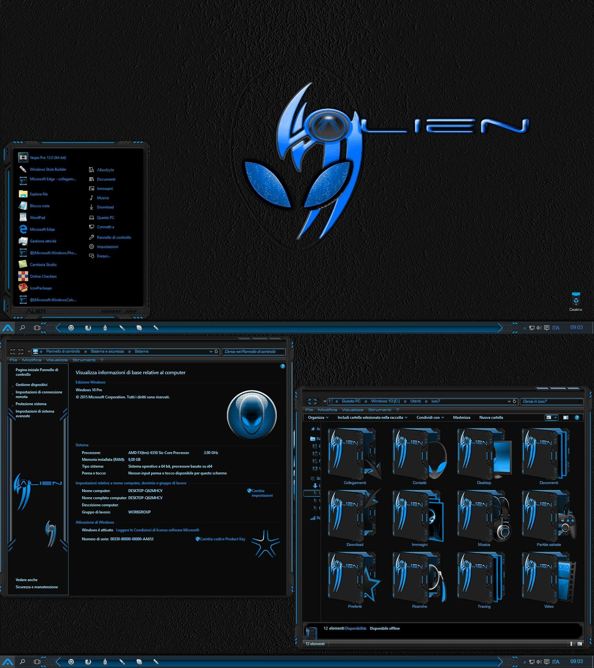Click the Nuova cartella button
594x668 pixels.
491,417
